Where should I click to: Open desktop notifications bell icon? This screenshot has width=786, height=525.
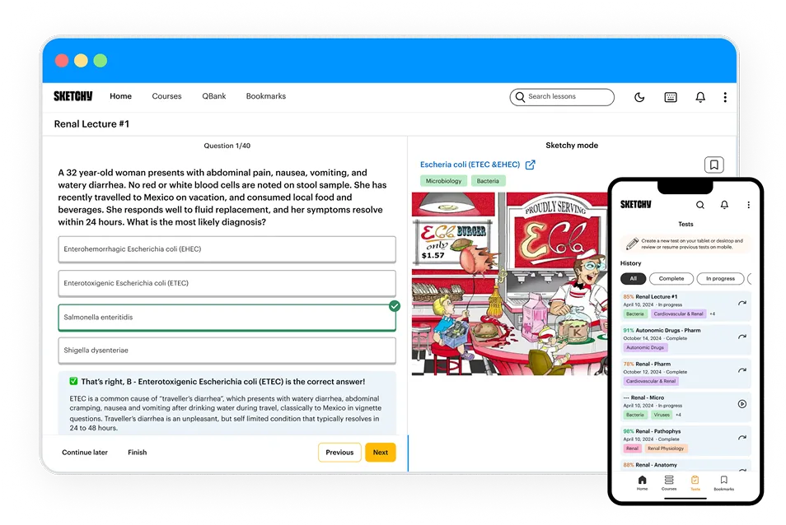point(700,97)
